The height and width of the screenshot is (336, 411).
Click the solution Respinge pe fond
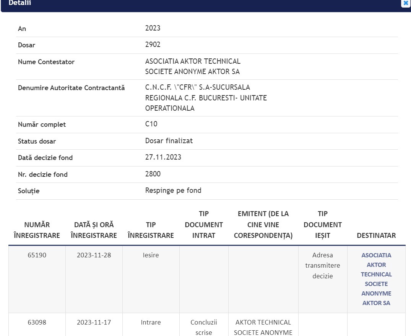(x=173, y=191)
